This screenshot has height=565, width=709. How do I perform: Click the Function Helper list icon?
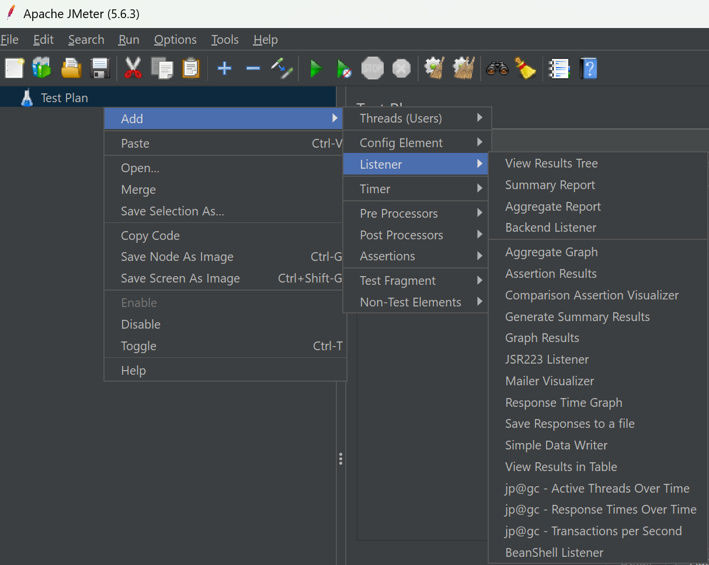pyautogui.click(x=559, y=68)
